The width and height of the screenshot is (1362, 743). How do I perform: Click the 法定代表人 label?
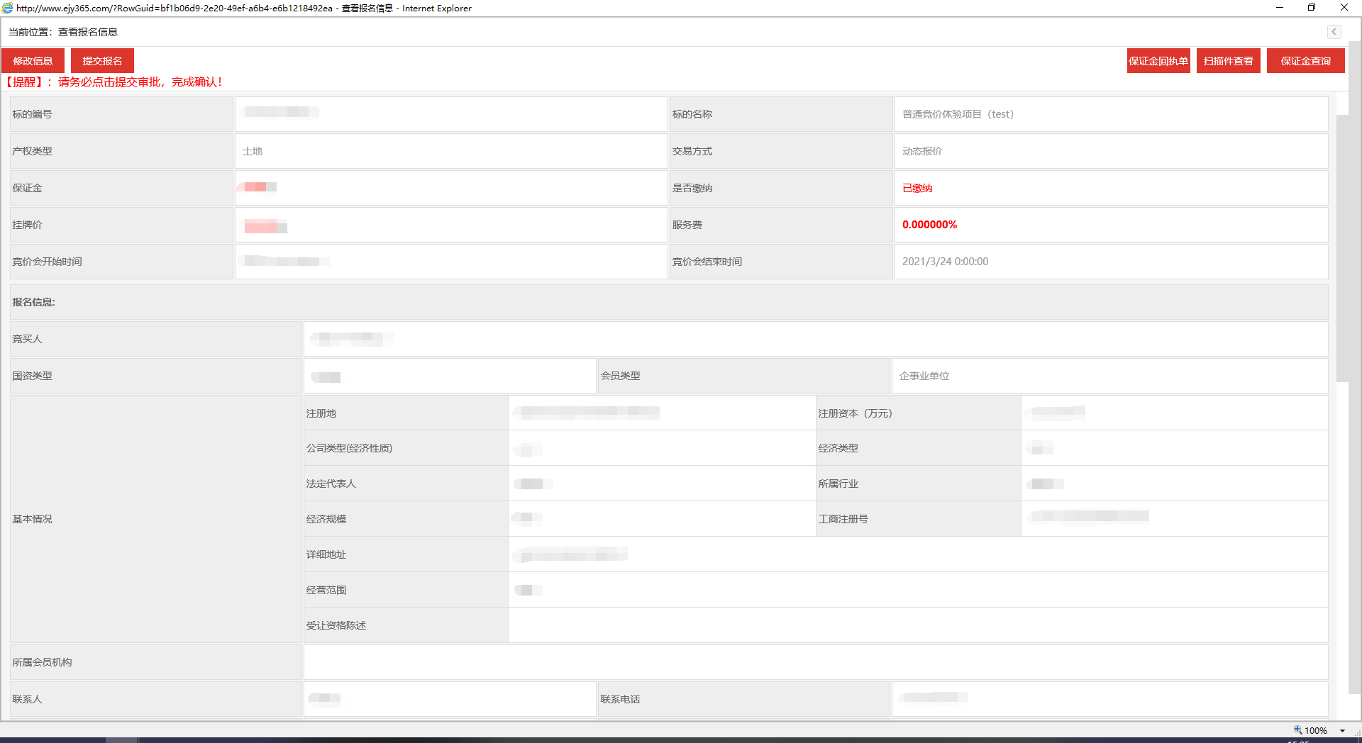(331, 484)
